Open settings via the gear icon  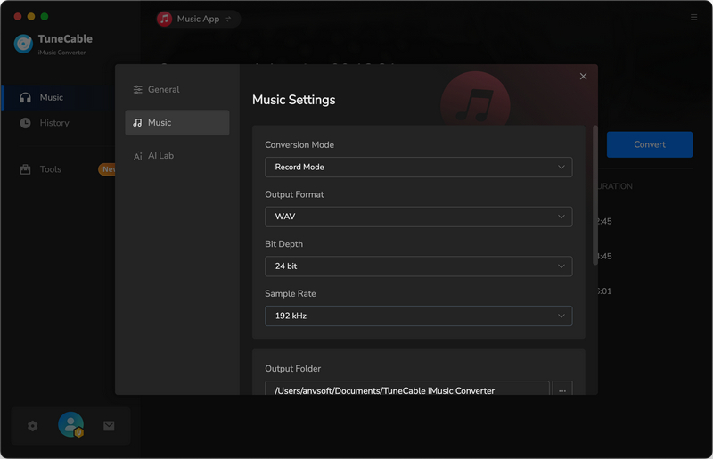pos(33,426)
